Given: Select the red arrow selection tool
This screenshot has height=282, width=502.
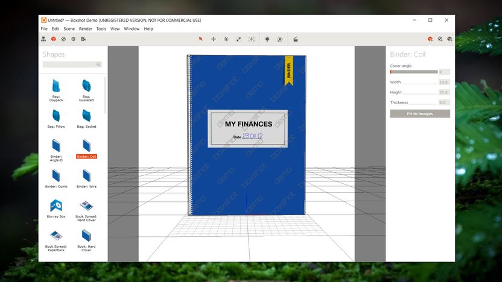Looking at the screenshot, I should click(201, 39).
